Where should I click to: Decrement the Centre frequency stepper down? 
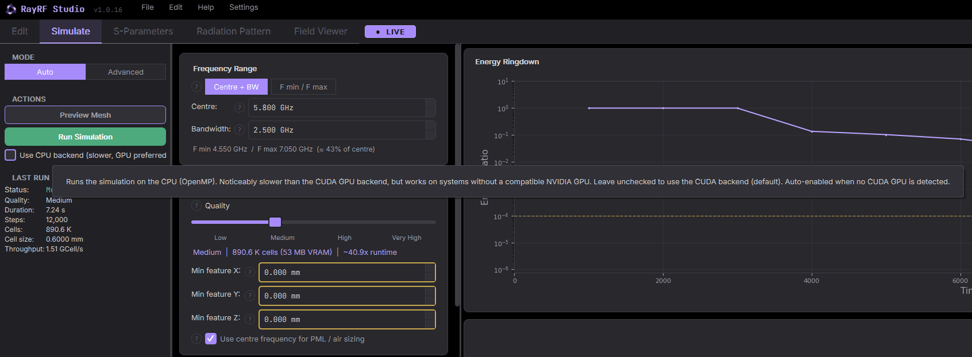pyautogui.click(x=430, y=112)
